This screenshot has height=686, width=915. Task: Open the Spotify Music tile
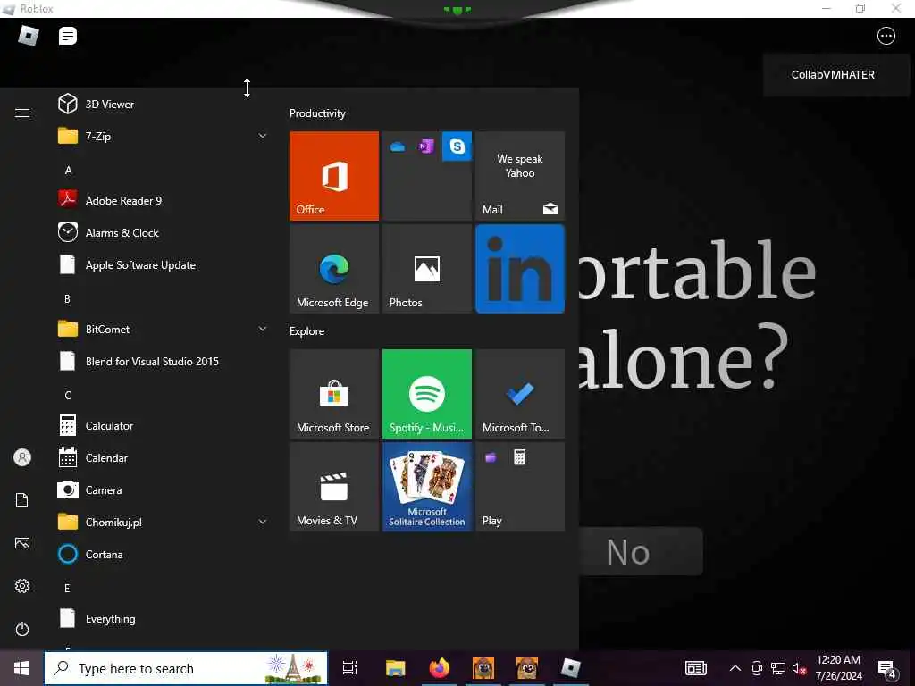coord(426,394)
